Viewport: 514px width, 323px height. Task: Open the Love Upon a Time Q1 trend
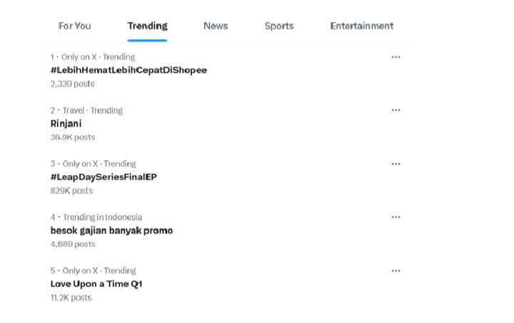click(x=97, y=284)
